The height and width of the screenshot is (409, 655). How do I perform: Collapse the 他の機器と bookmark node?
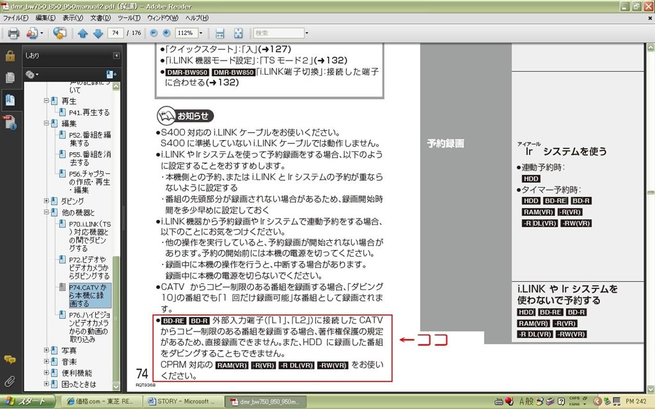pos(47,212)
